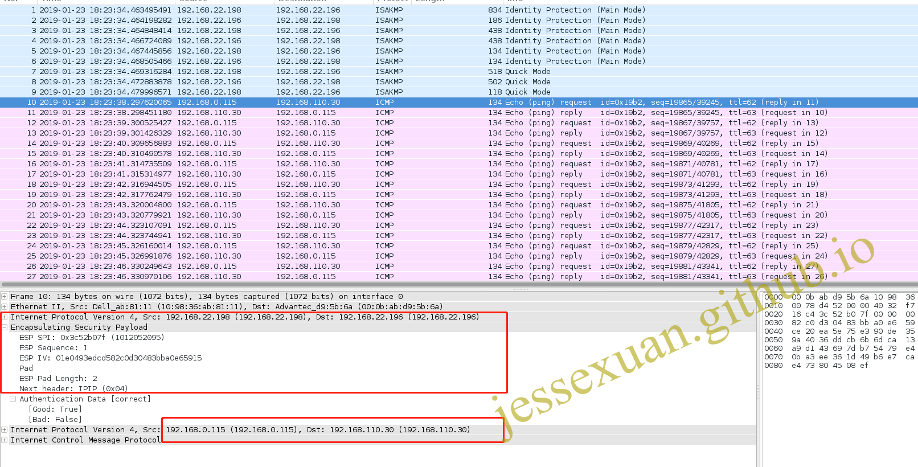
Task: Expand the Ethernet II tree node
Action: [x=5, y=306]
